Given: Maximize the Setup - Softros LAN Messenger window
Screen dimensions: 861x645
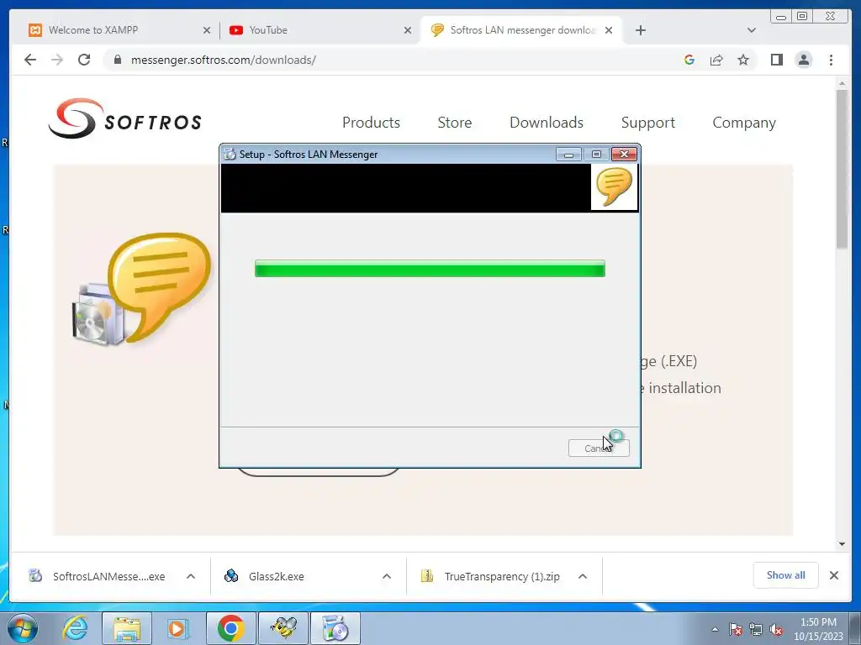Looking at the screenshot, I should (x=596, y=155).
